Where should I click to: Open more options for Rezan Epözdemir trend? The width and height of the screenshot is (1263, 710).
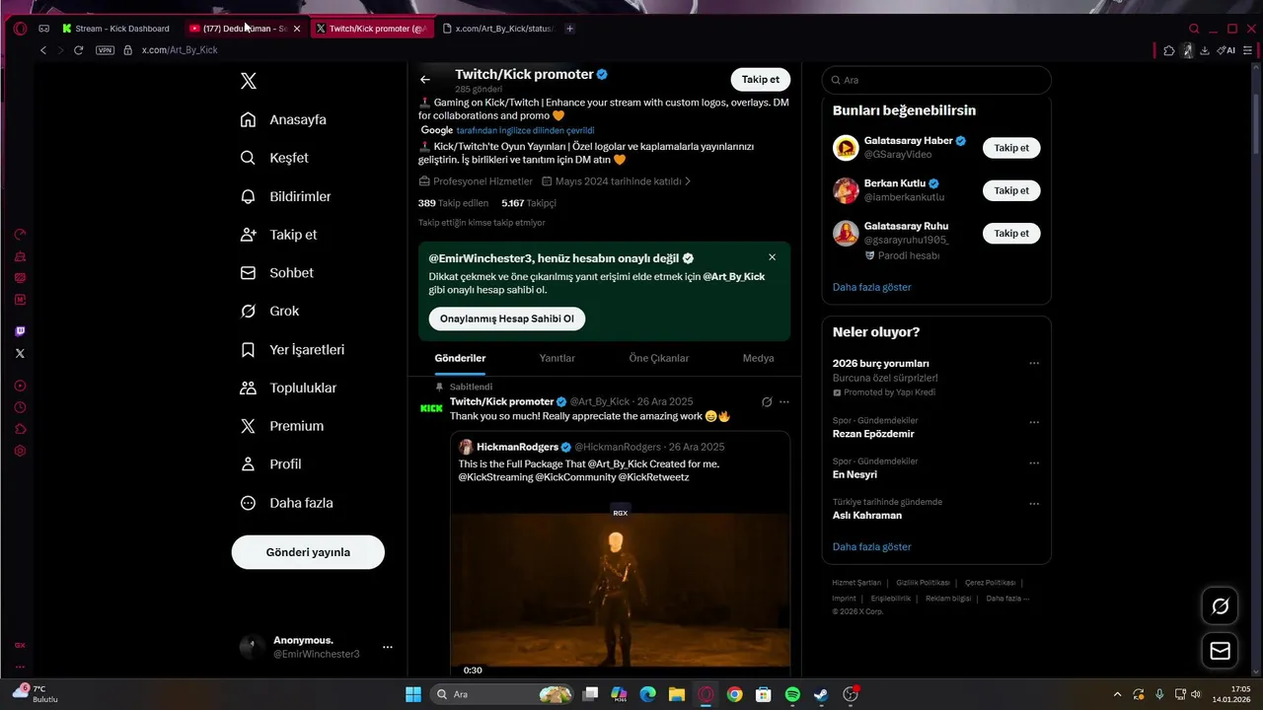(x=1034, y=422)
